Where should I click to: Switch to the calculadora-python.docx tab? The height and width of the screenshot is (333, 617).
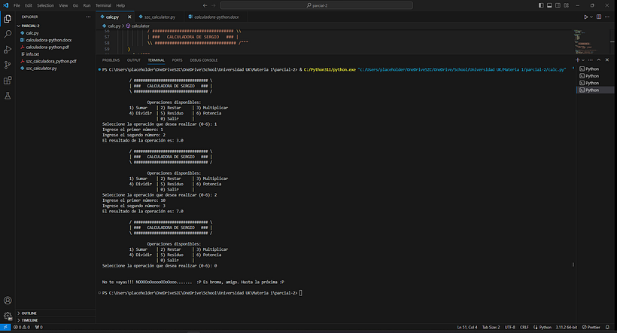(217, 17)
